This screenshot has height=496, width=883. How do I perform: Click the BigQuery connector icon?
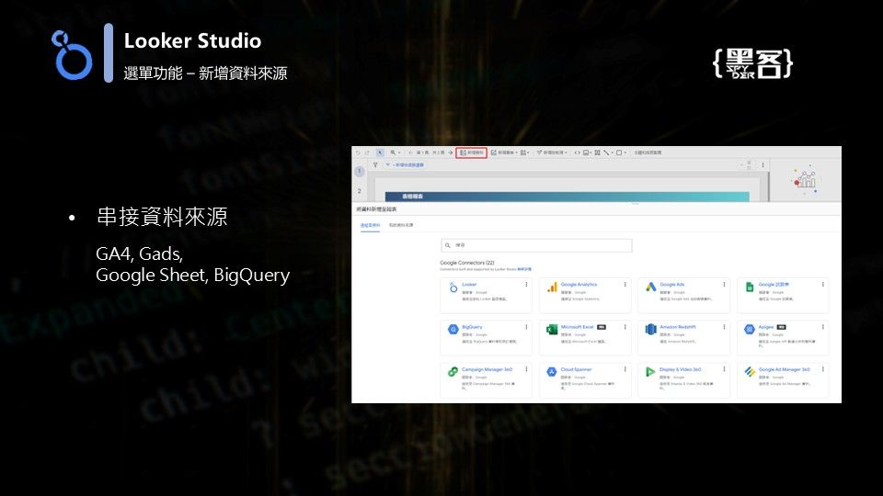[x=453, y=330]
